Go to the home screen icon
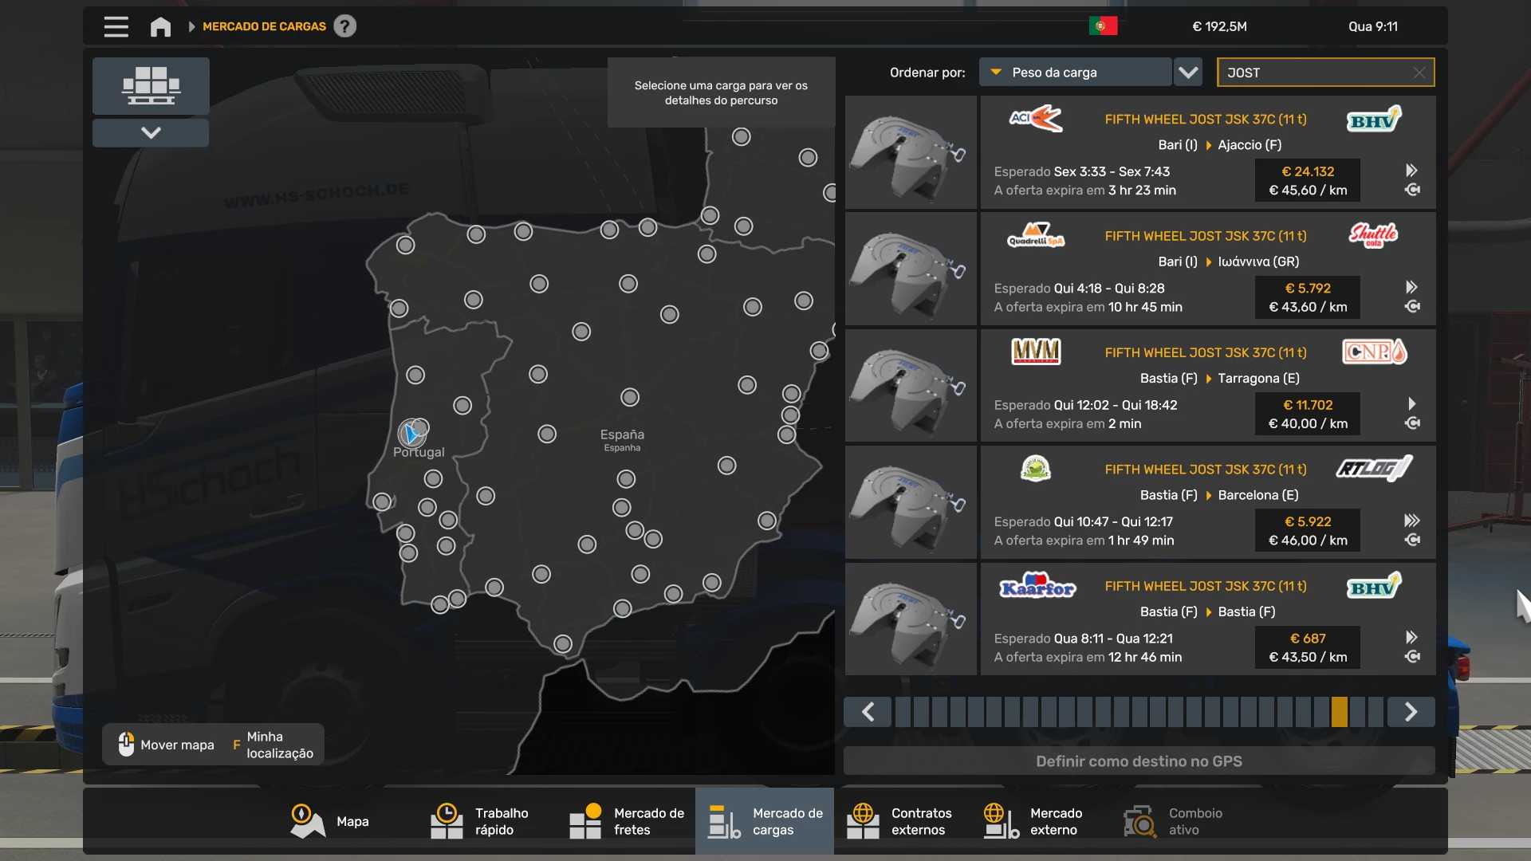This screenshot has width=1531, height=861. tap(160, 26)
